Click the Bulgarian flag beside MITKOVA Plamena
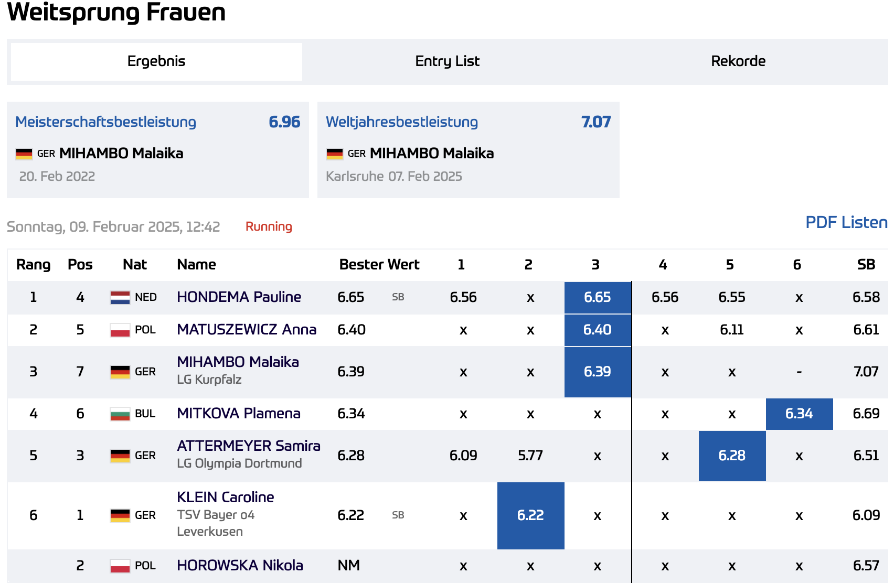This screenshot has width=894, height=584. (x=120, y=414)
